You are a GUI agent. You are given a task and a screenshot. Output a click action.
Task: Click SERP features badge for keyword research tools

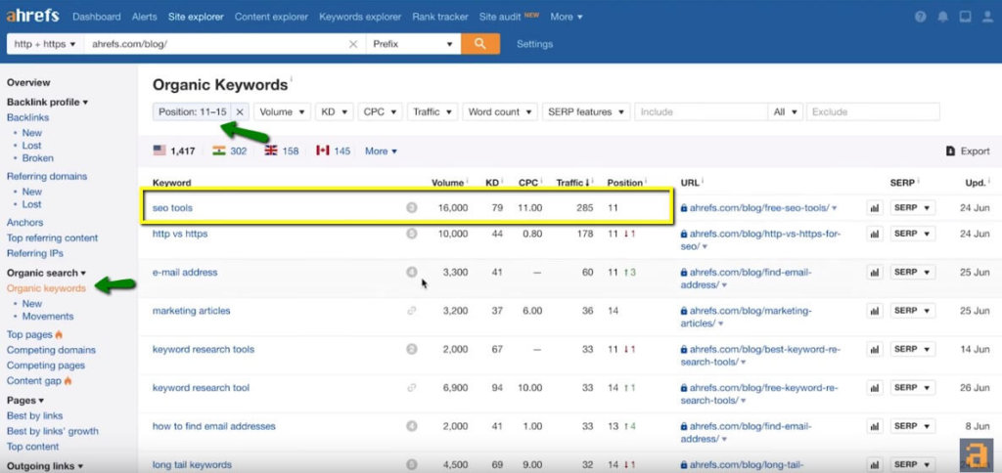pos(412,349)
